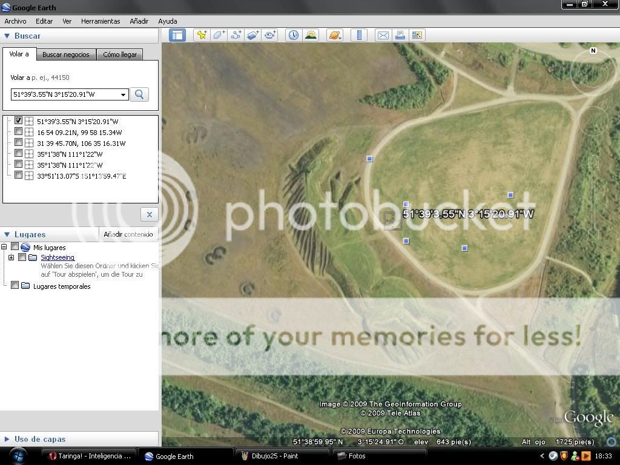The width and height of the screenshot is (620, 465).
Task: Expand the Uso de capas panel
Action: (7, 439)
